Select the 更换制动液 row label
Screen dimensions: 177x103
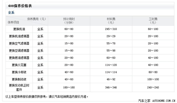pyautogui.click(x=19, y=80)
